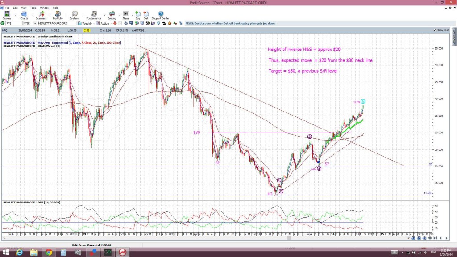Open the Edit menu
The height and width of the screenshot is (257, 457).
tap(15, 8)
